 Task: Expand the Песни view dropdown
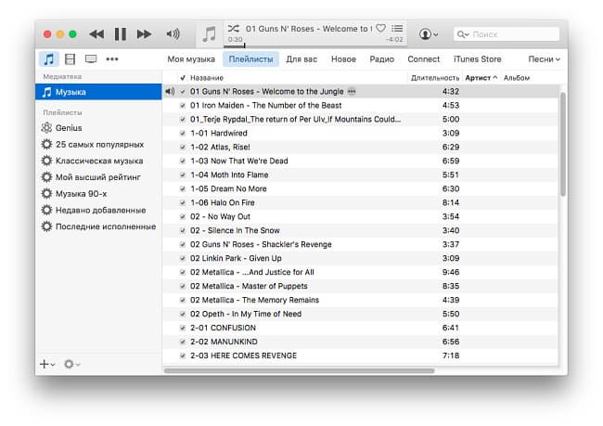[x=544, y=59]
